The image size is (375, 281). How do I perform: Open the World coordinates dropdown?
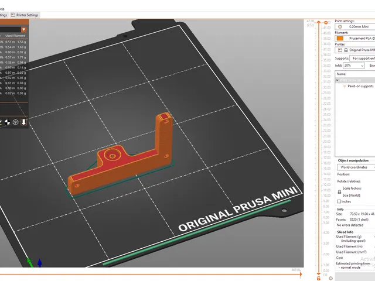(356, 167)
